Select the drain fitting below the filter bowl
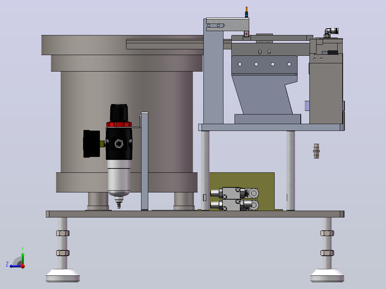 (x=119, y=202)
